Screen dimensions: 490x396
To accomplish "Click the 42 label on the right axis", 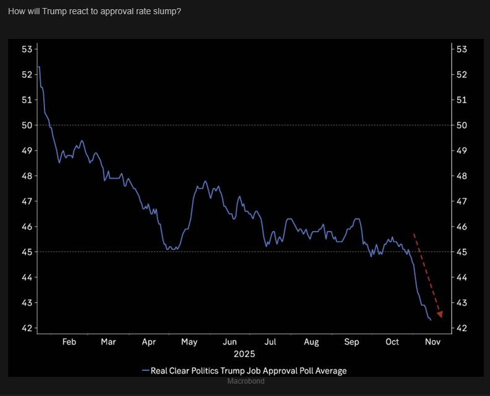I will click(461, 328).
